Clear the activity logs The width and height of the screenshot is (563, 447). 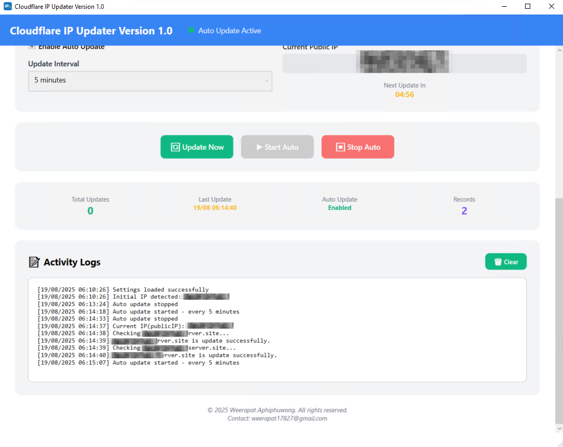(505, 262)
